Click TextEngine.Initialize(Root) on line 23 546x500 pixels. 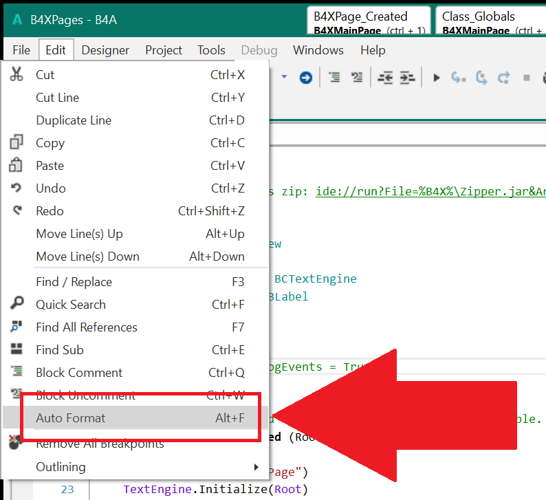pos(215,489)
